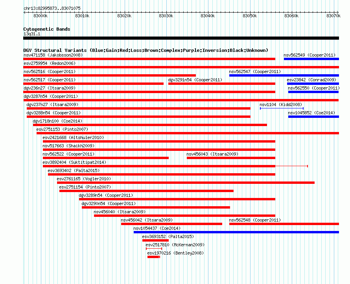
Task: Click the thin blue nsv1104 interval bar
Action: 282,108
